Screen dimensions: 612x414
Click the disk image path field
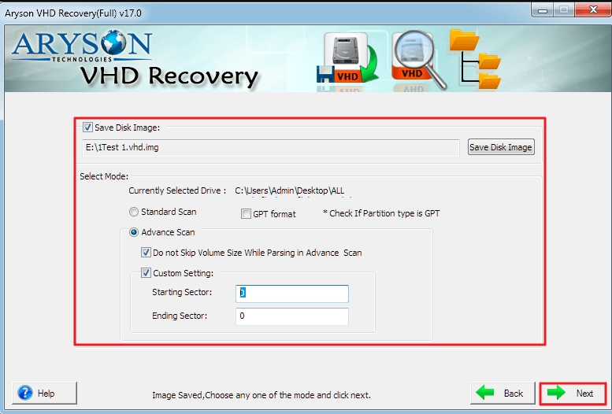pyautogui.click(x=270, y=148)
